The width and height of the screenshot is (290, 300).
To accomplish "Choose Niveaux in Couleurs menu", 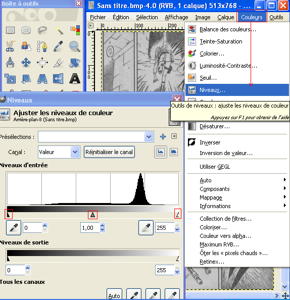I will point(237,90).
